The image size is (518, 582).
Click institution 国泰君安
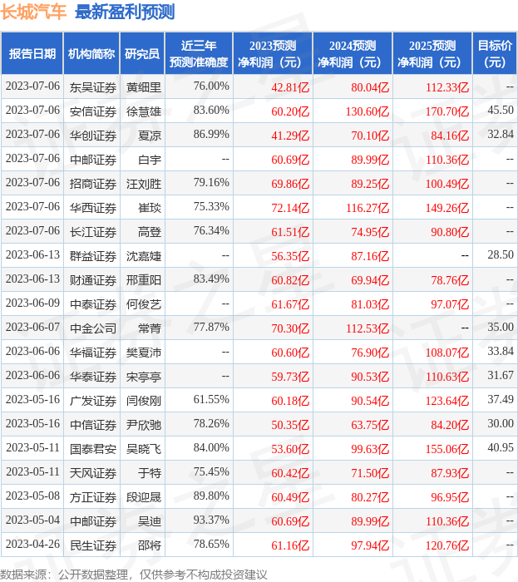(x=93, y=449)
